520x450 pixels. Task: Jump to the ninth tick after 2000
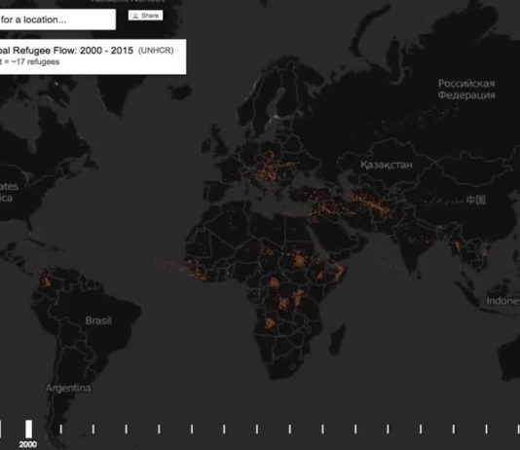coord(322,430)
